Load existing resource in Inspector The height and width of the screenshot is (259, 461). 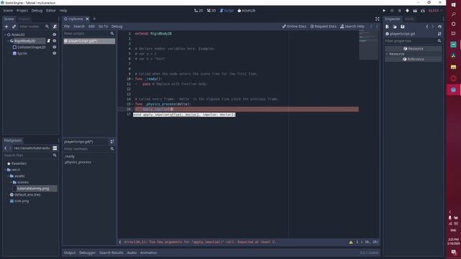395,27
